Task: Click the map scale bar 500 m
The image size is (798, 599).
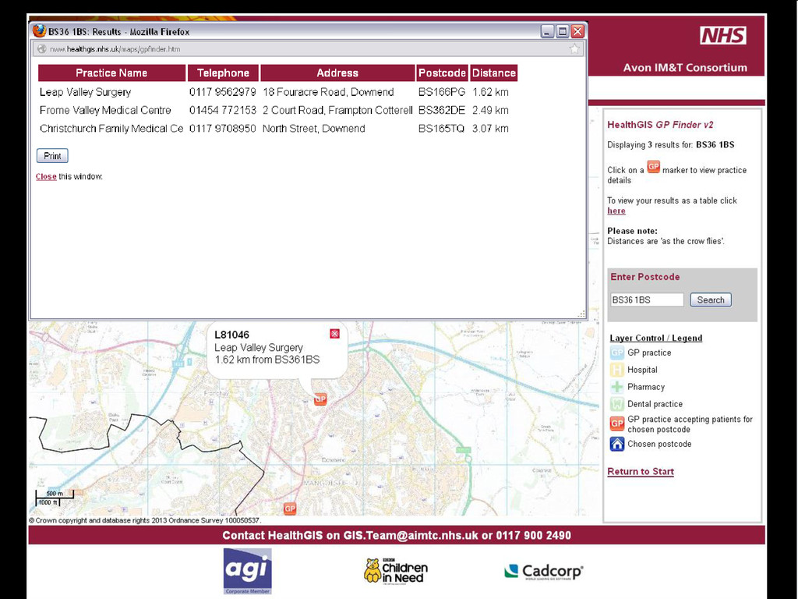Action: 55,494
